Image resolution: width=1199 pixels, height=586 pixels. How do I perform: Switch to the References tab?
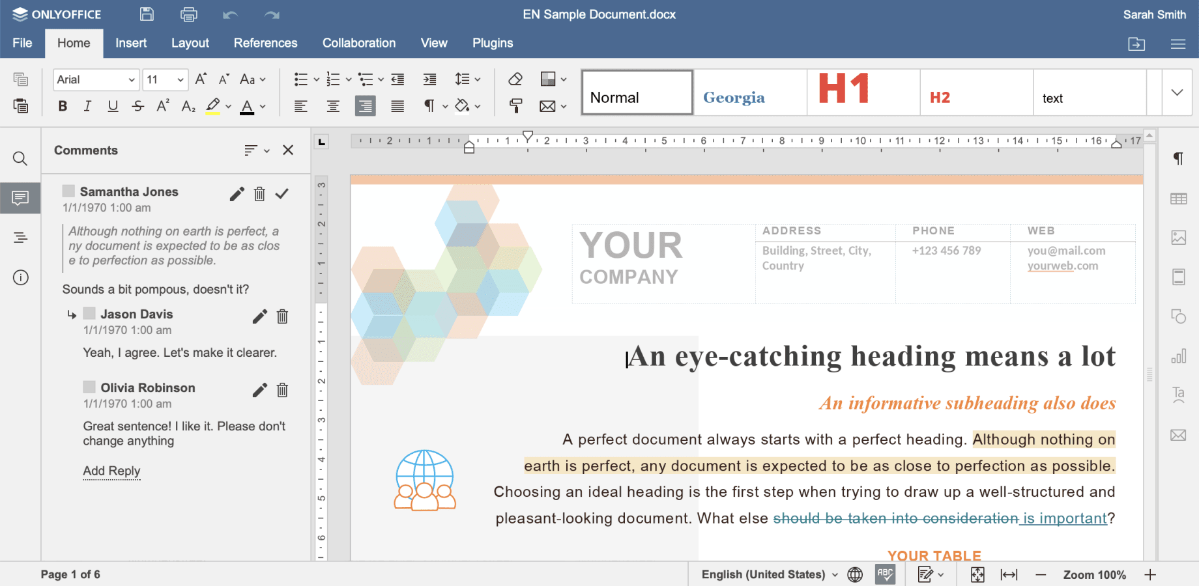[x=265, y=43]
